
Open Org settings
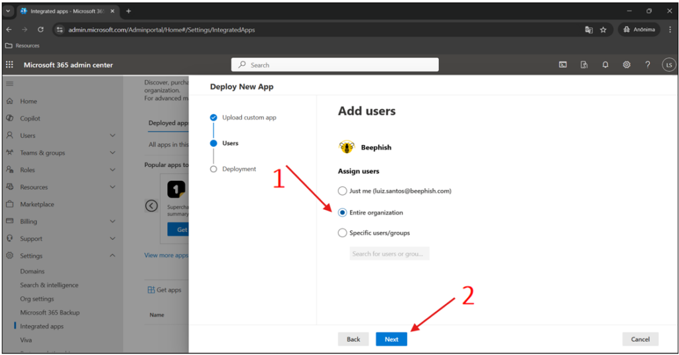(x=37, y=299)
